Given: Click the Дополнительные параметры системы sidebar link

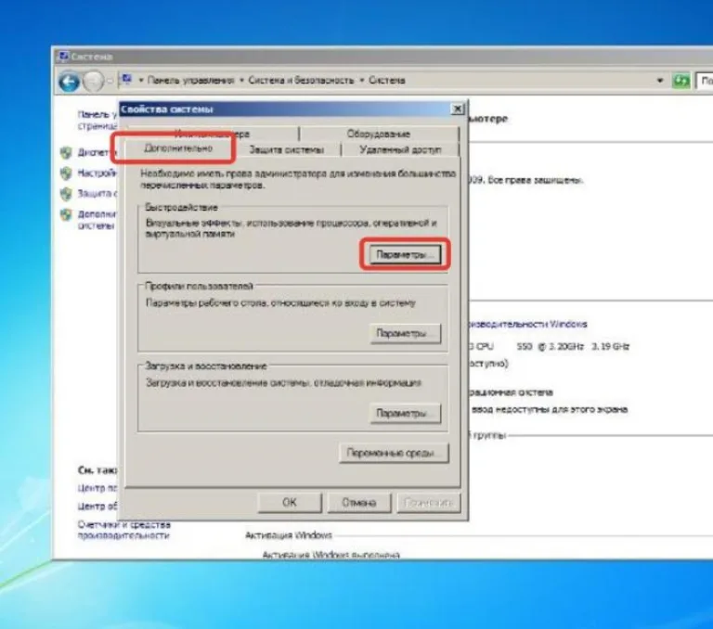Looking at the screenshot, I should coord(97,219).
